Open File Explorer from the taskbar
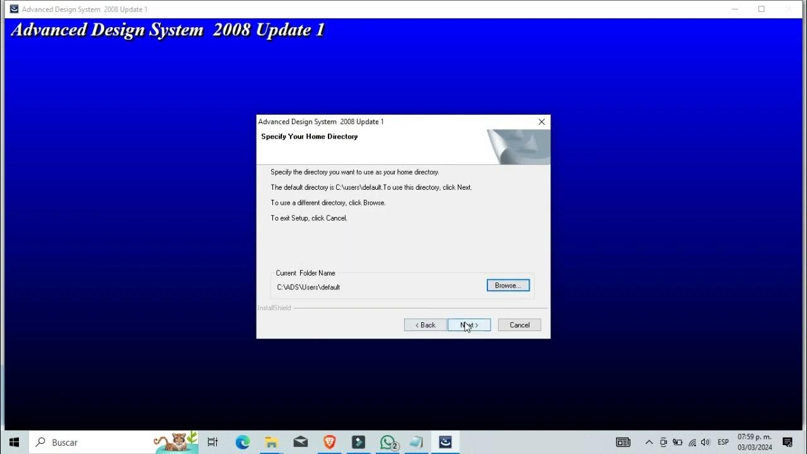 coord(272,443)
